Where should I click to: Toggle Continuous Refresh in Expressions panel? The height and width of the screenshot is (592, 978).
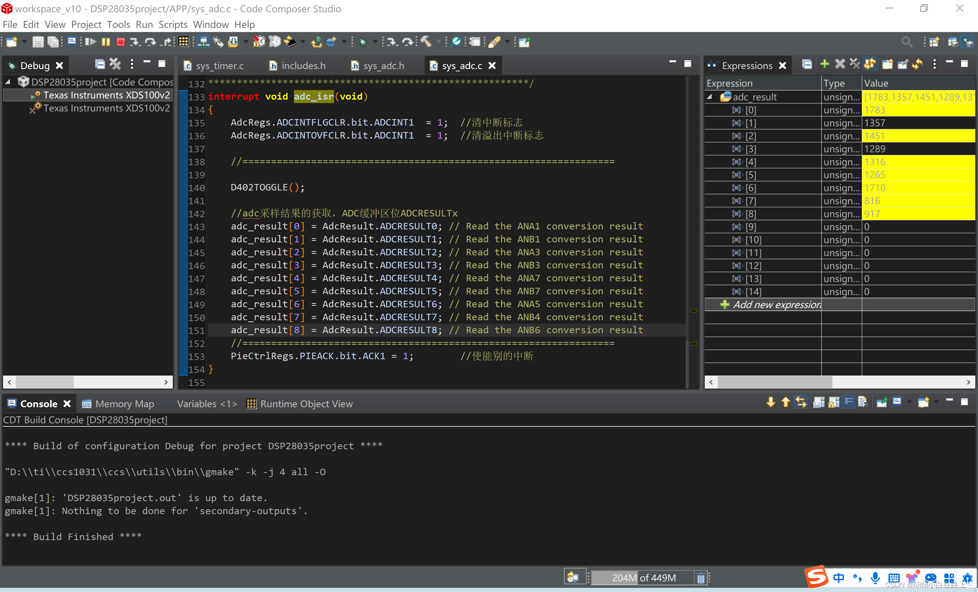869,64
